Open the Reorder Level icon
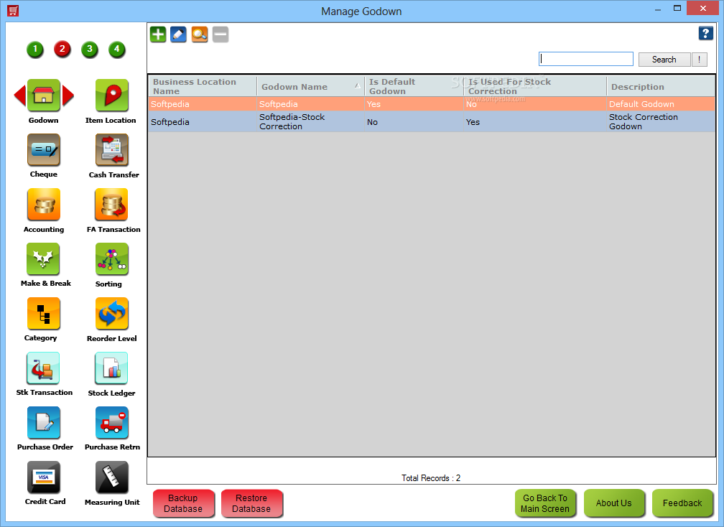Screen dimensions: 724x527 (112, 313)
